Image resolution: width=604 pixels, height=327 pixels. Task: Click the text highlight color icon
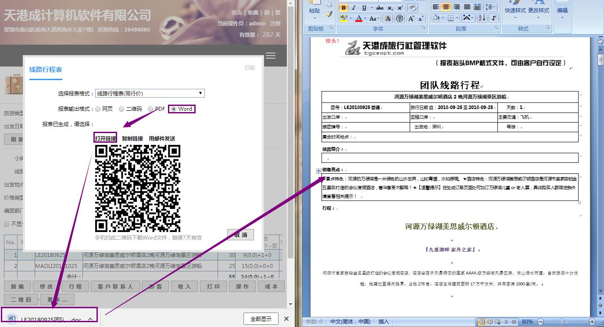click(343, 18)
